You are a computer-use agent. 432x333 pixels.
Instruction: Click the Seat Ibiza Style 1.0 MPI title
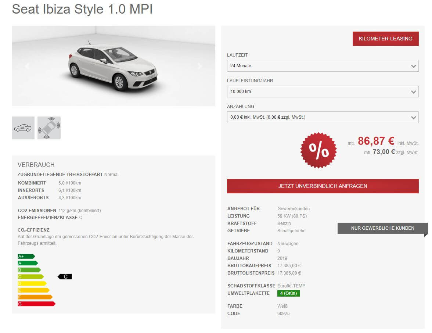click(82, 9)
